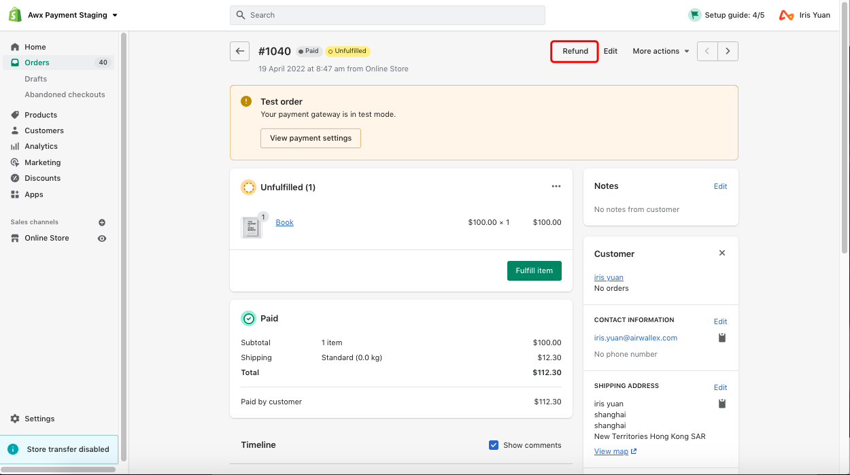Open the Awx Payment Staging store switcher
This screenshot has width=850, height=475.
coord(71,15)
